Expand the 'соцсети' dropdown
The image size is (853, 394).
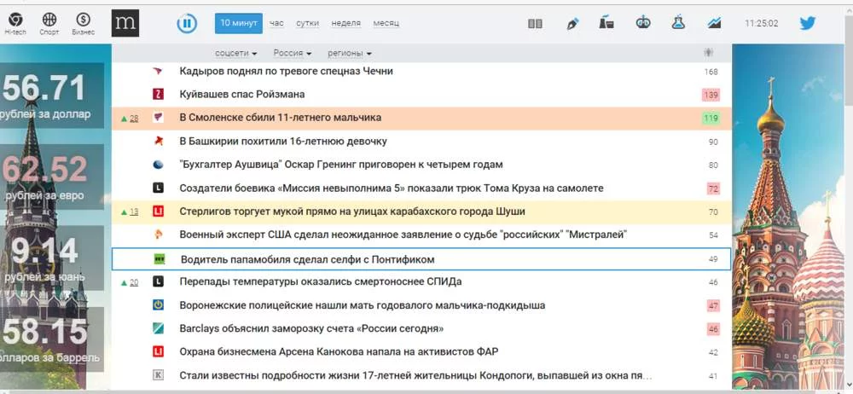click(235, 53)
